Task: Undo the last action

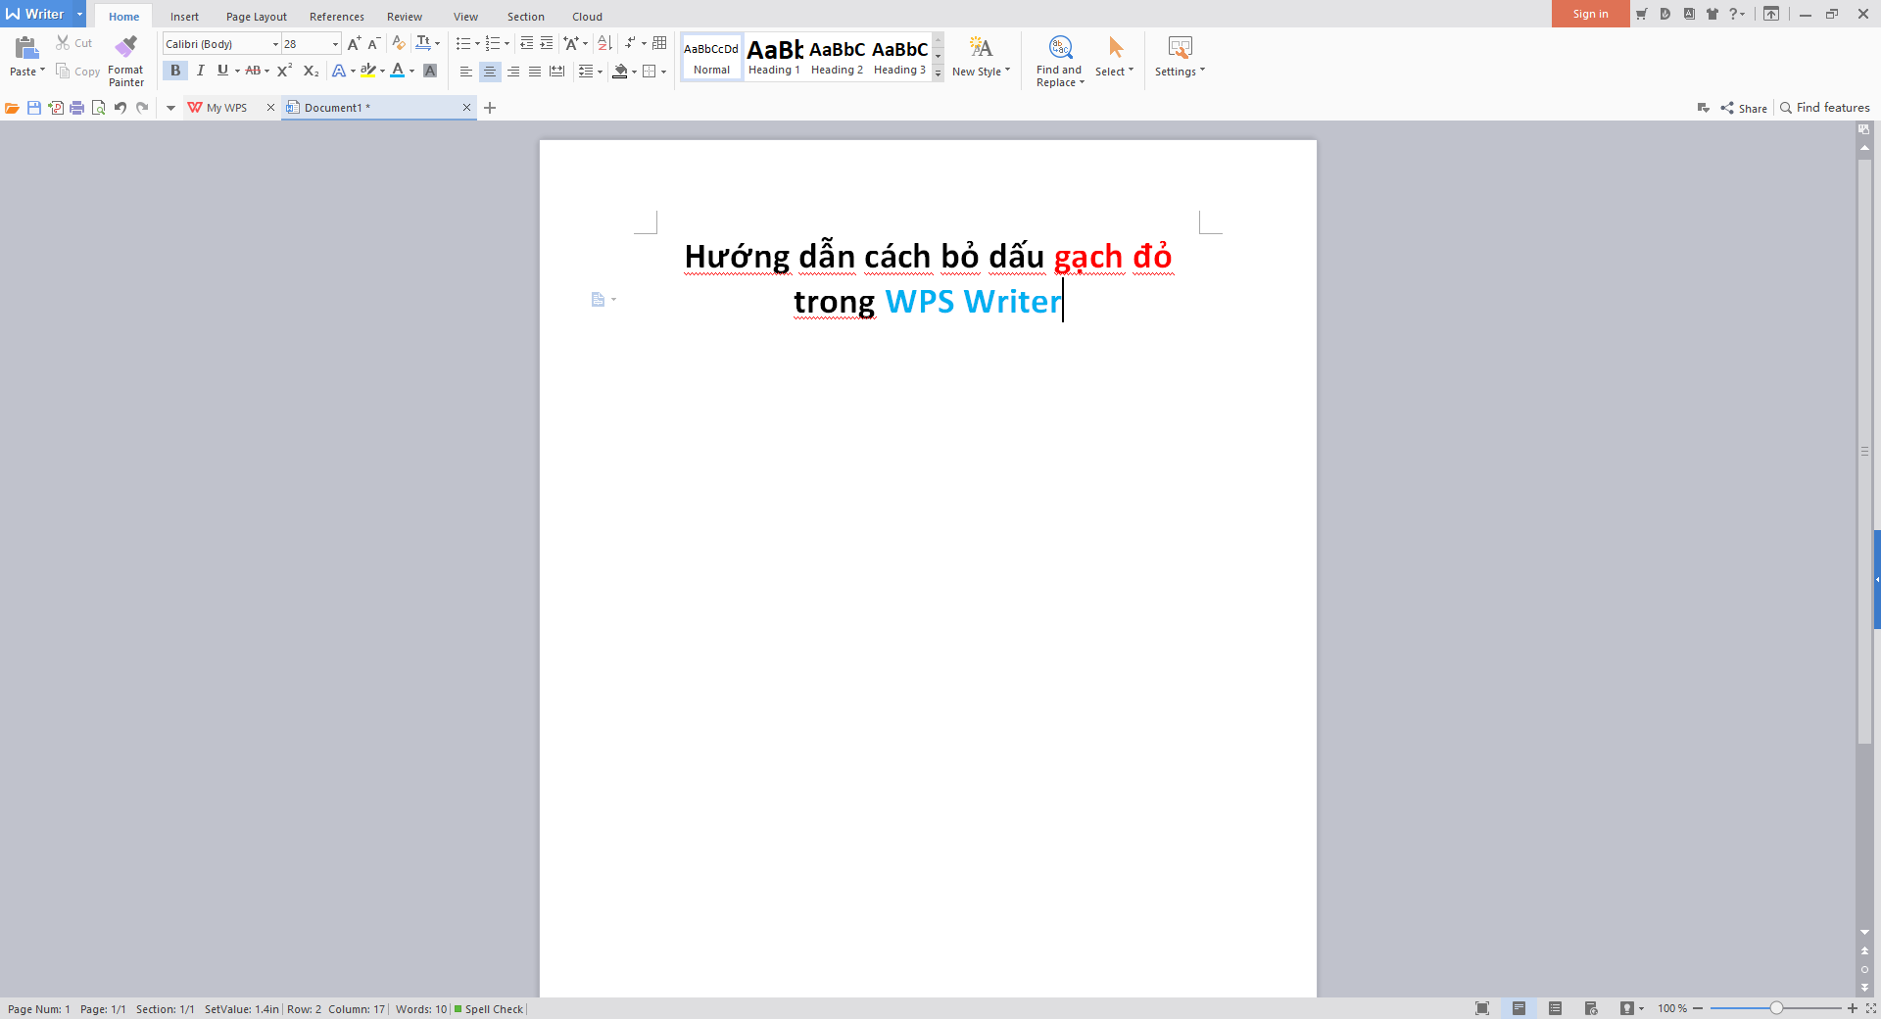Action: (x=121, y=108)
